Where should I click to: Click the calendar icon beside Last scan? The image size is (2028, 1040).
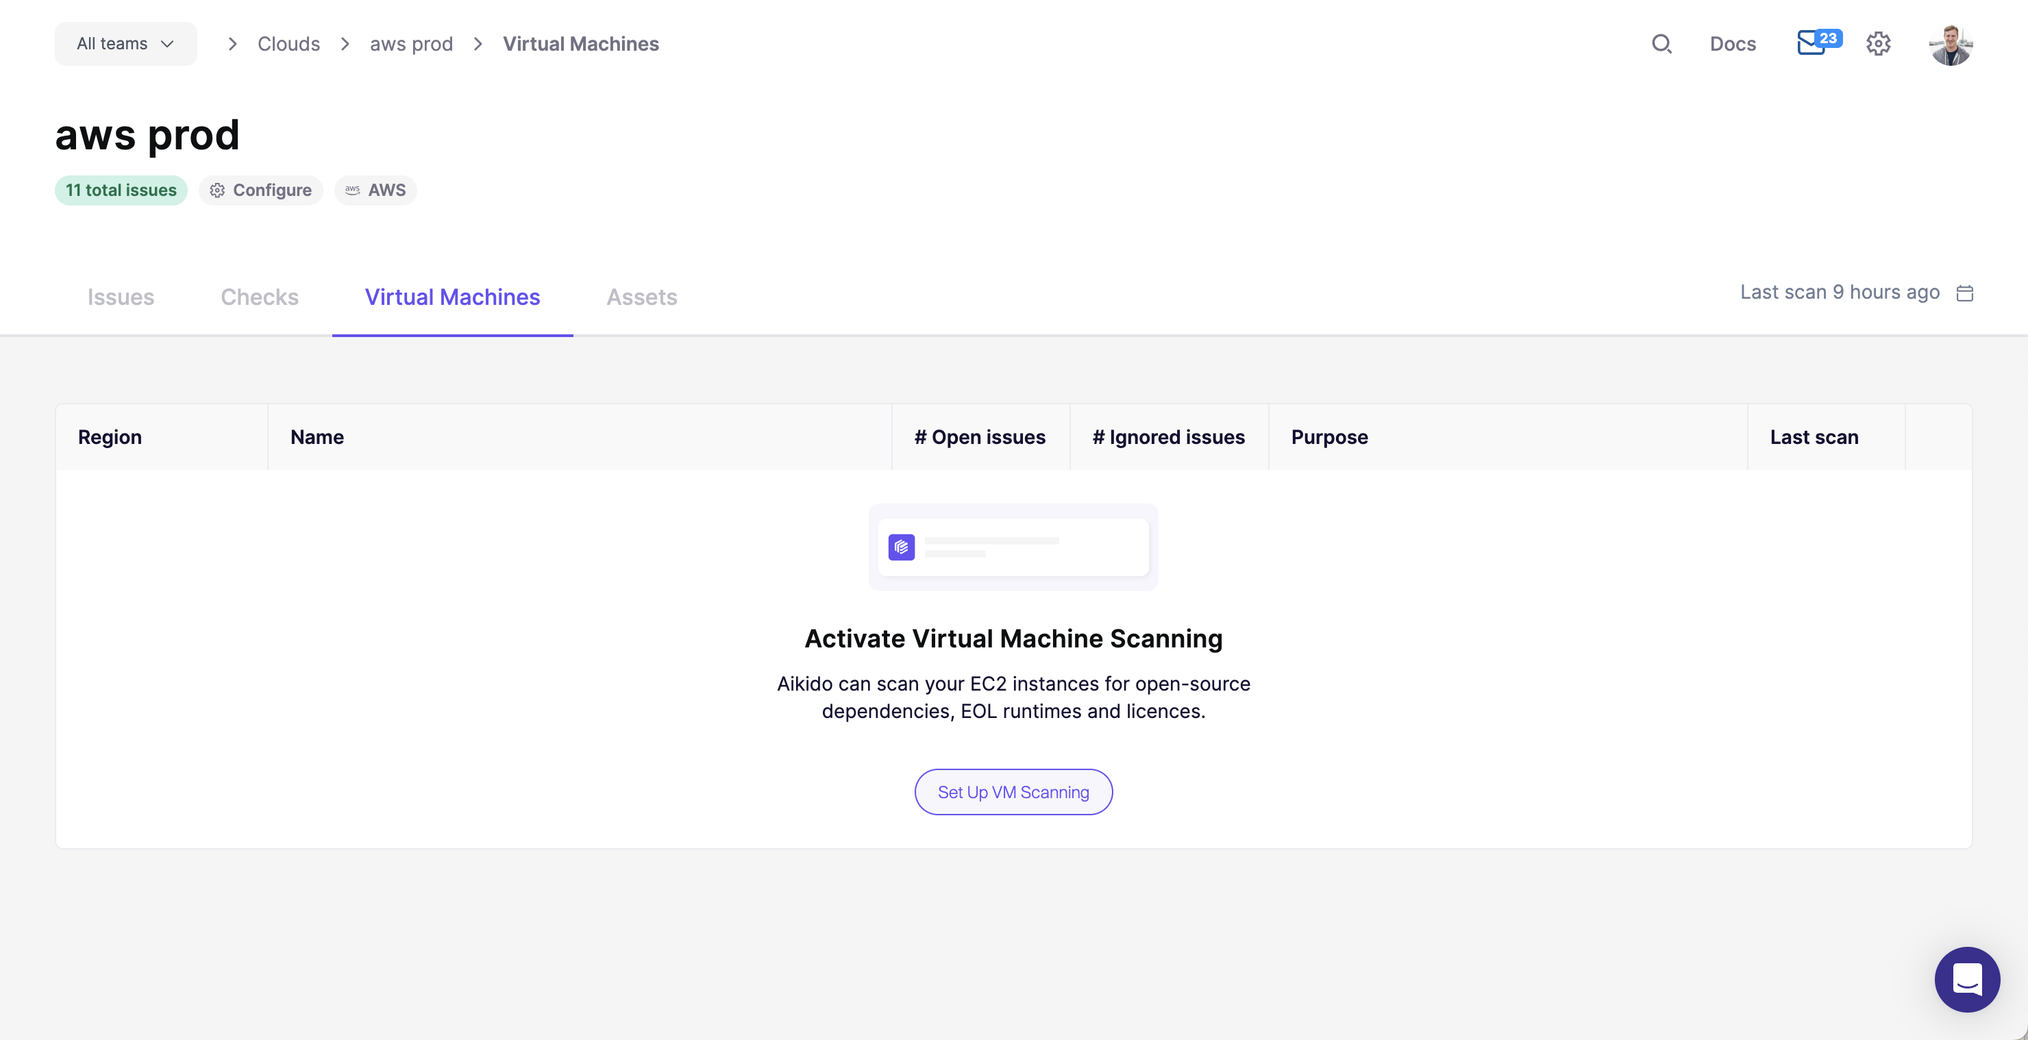1965,293
